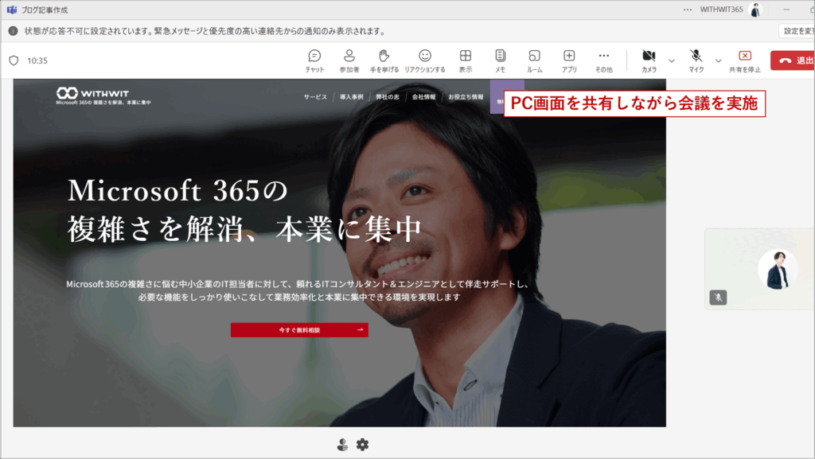Stop sharing with 共有を停止
Image resolution: width=815 pixels, height=459 pixels.
745,60
